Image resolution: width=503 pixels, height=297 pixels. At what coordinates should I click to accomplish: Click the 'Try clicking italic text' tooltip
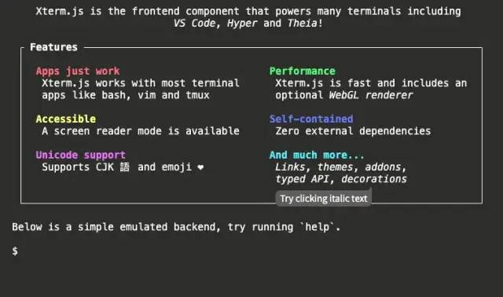[x=323, y=199]
